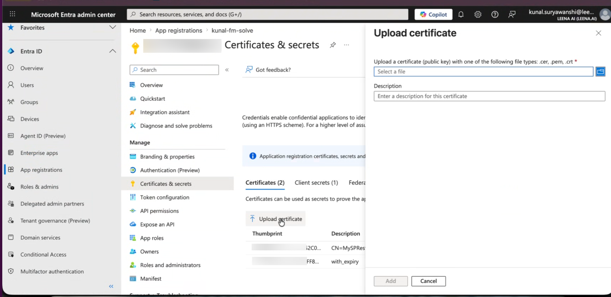This screenshot has width=611, height=297.
Task: Open portal settings gear
Action: click(478, 14)
